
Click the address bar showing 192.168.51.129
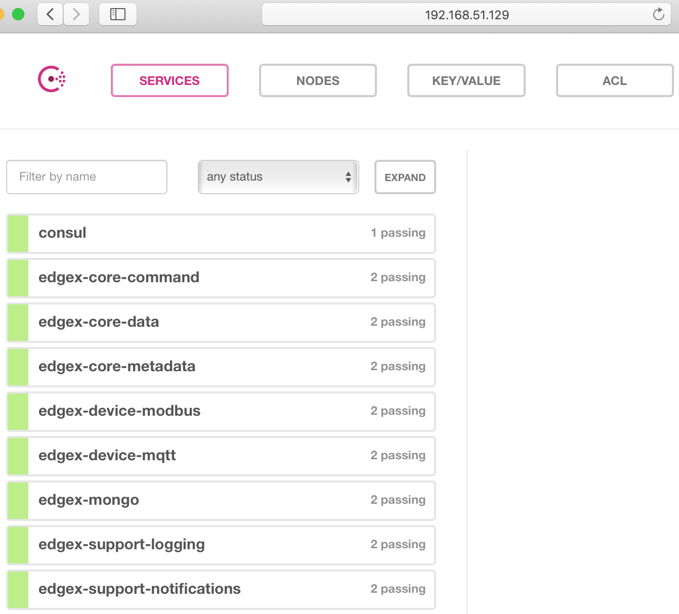coord(466,15)
